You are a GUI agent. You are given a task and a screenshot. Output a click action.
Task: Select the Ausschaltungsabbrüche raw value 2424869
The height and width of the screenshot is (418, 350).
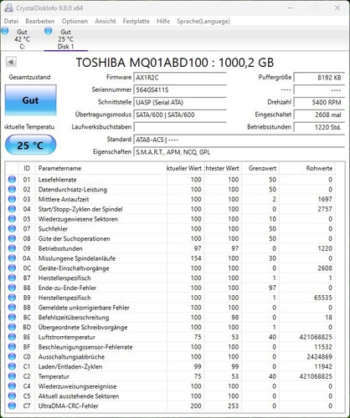pos(319,357)
